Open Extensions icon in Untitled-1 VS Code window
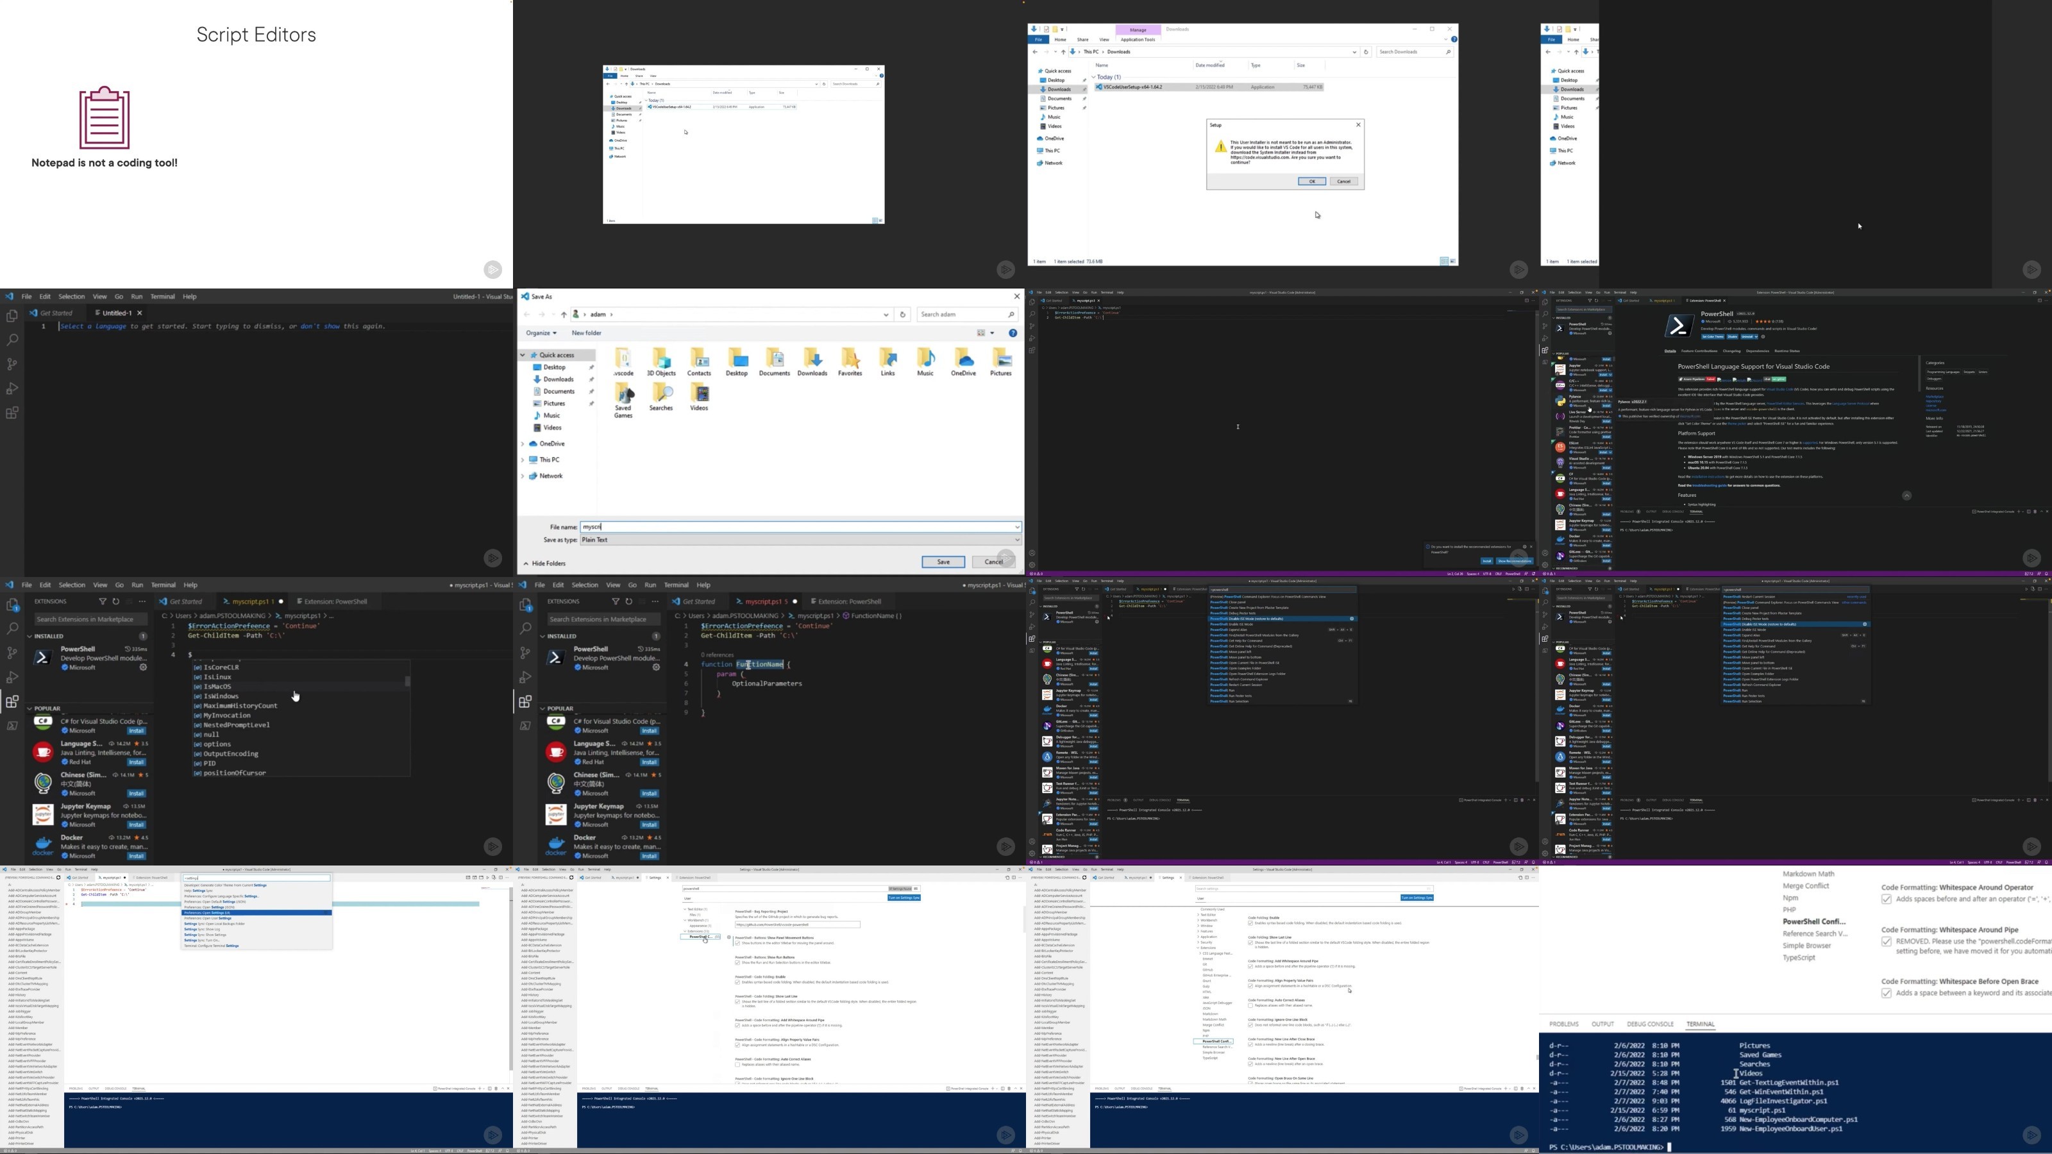2052x1154 pixels. tap(12, 414)
